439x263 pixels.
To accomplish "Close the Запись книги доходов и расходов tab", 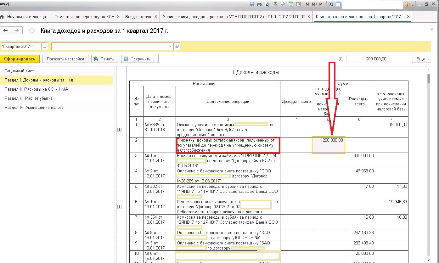I will pyautogui.click(x=309, y=17).
